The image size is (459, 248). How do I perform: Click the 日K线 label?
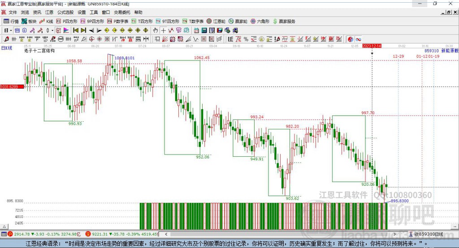[7, 48]
